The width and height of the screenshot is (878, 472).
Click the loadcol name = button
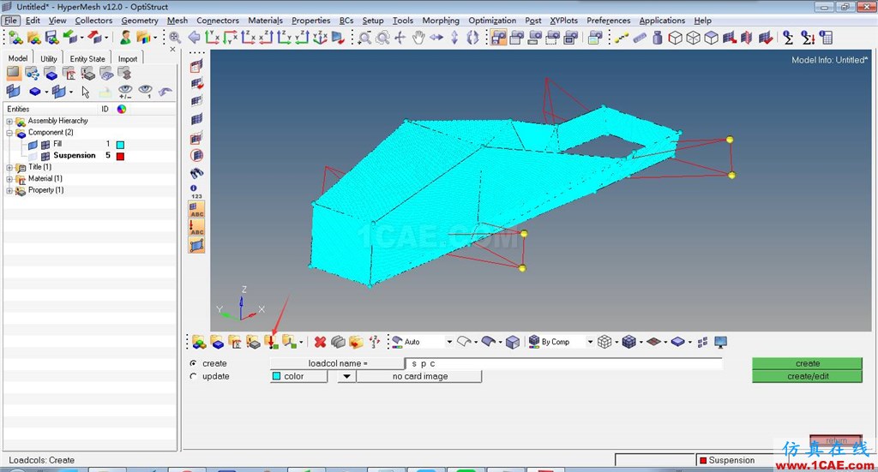pyautogui.click(x=337, y=363)
